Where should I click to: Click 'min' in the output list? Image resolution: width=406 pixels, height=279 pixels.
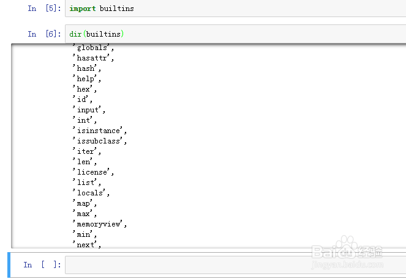click(85, 234)
